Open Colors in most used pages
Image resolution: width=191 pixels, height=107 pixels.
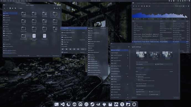[x=142, y=94]
